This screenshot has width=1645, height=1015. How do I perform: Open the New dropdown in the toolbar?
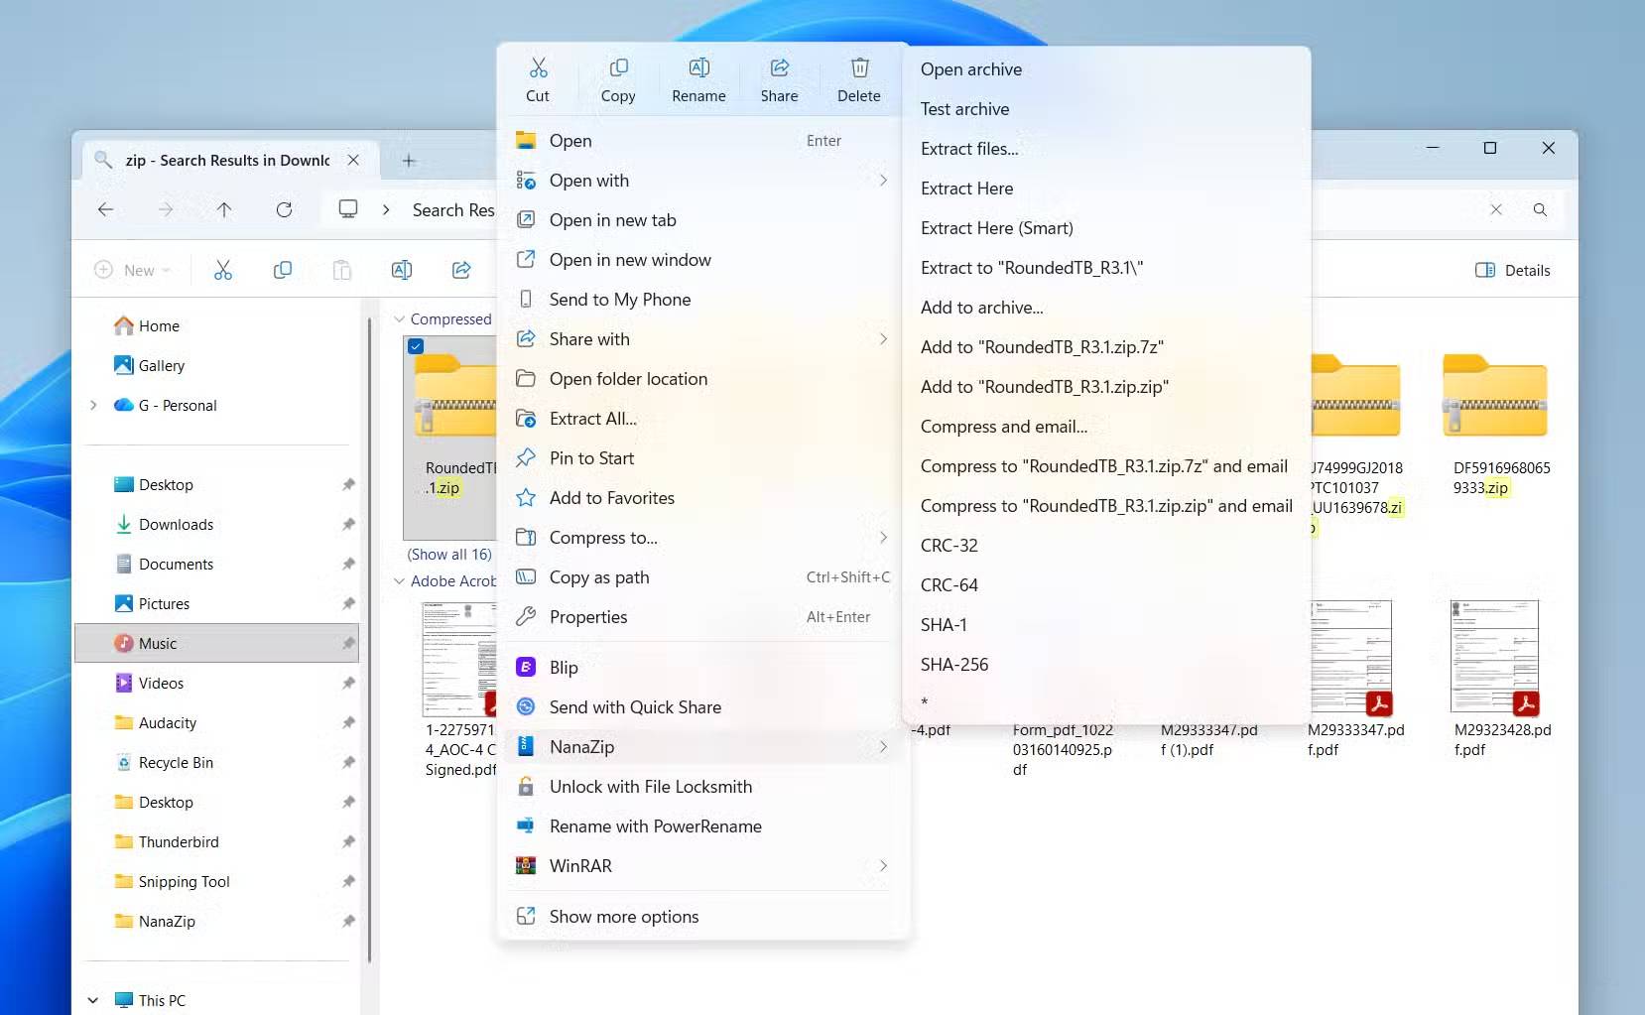pos(132,269)
